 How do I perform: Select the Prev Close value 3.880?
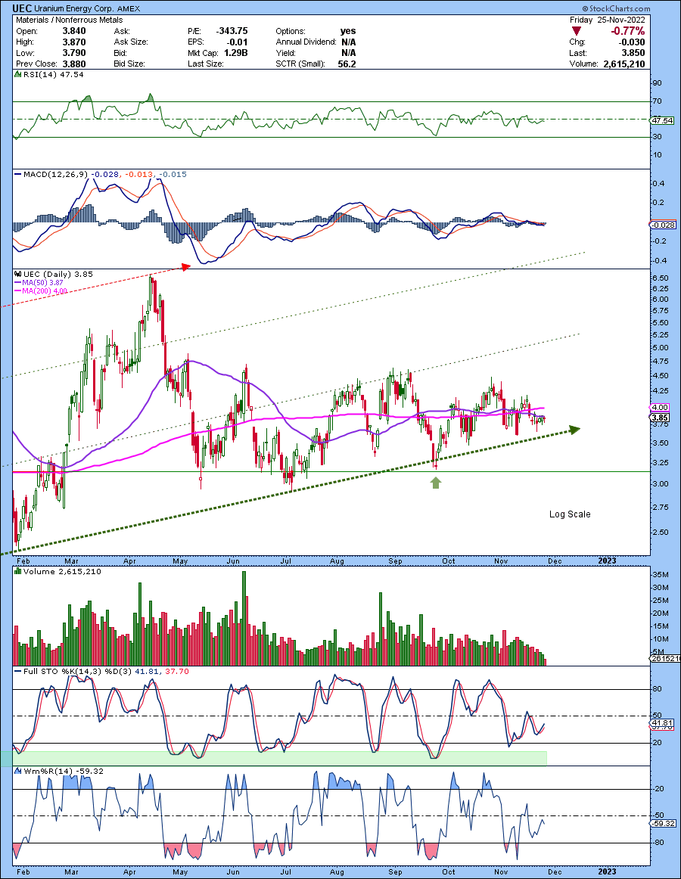[x=74, y=64]
